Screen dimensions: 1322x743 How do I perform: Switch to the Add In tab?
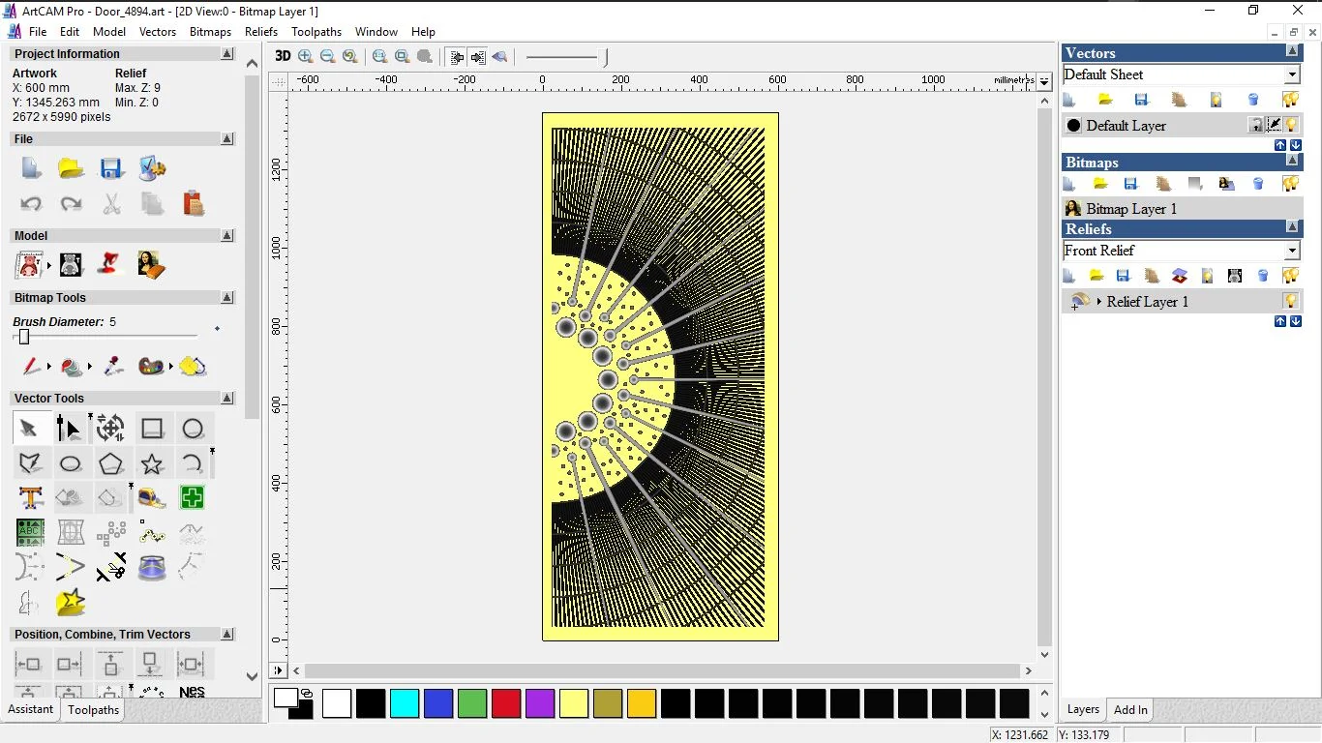click(x=1130, y=709)
